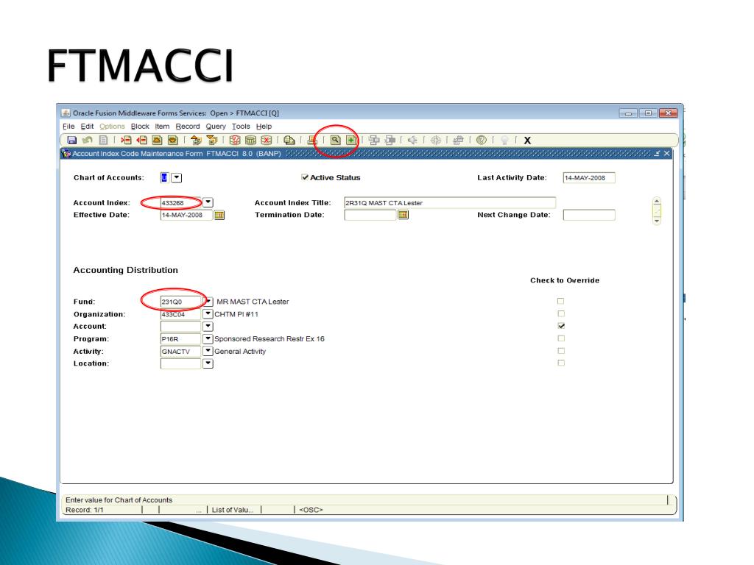
Task: Open the Location lookup dropdown
Action: [x=208, y=363]
